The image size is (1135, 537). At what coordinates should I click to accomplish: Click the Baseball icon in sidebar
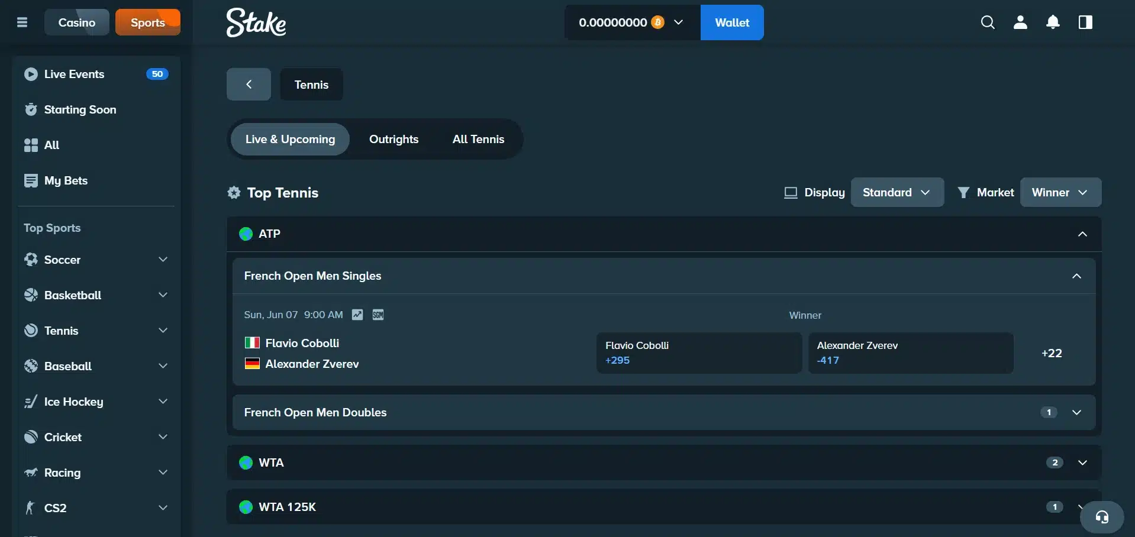[31, 366]
